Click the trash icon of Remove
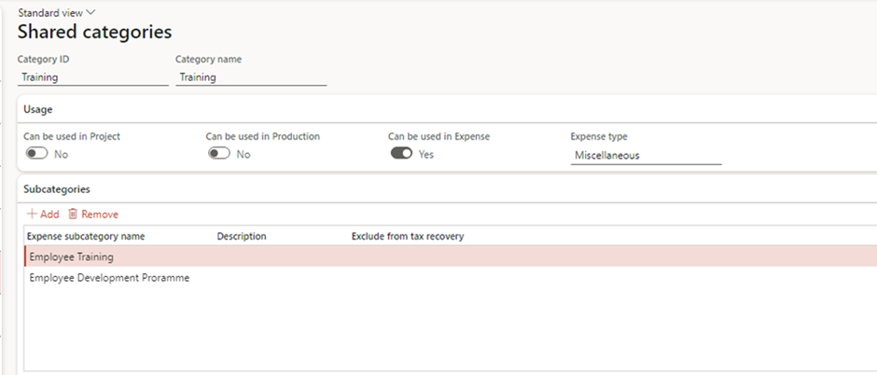 click(73, 214)
